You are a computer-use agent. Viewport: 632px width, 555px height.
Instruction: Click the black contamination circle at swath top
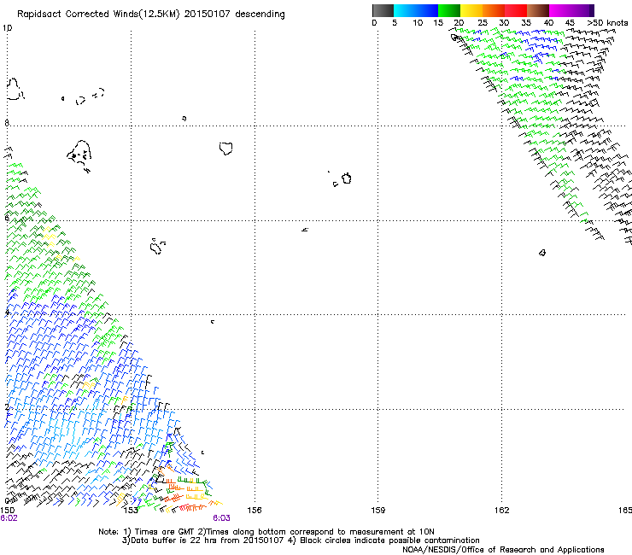tap(454, 38)
